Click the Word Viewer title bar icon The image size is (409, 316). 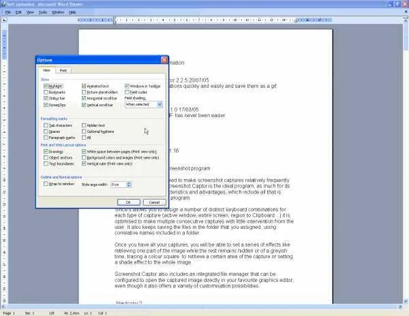coord(3,3)
